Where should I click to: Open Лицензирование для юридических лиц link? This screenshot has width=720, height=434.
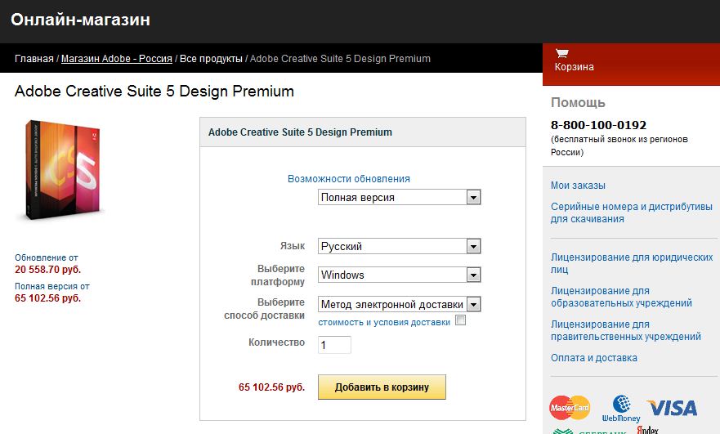point(632,263)
